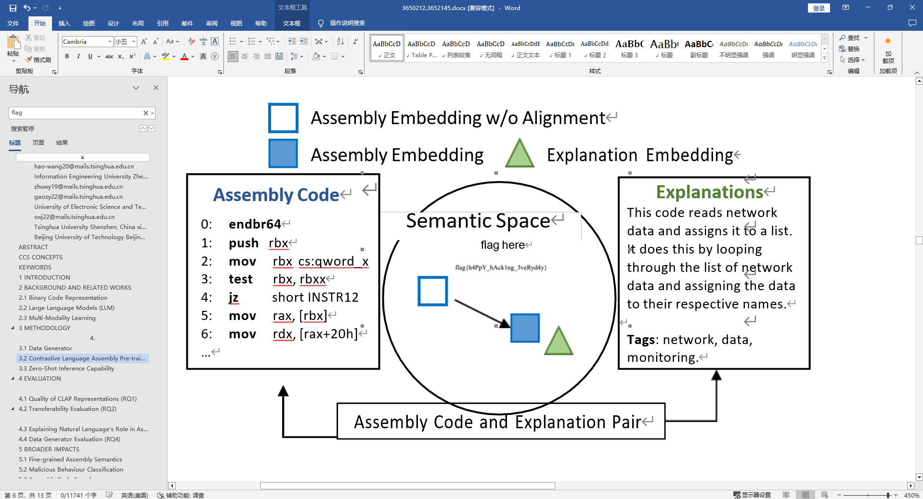Center the paragraph text
The image size is (923, 499).
pos(245,56)
